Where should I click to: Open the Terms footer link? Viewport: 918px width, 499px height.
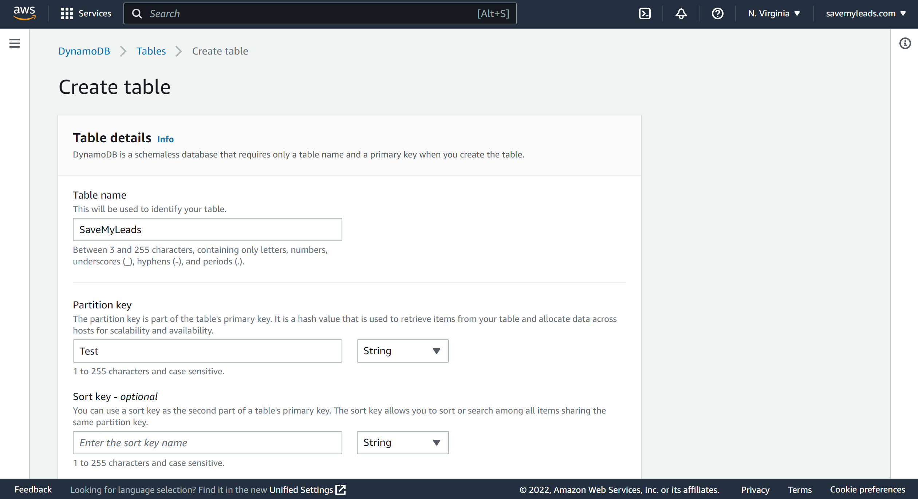[x=800, y=490]
